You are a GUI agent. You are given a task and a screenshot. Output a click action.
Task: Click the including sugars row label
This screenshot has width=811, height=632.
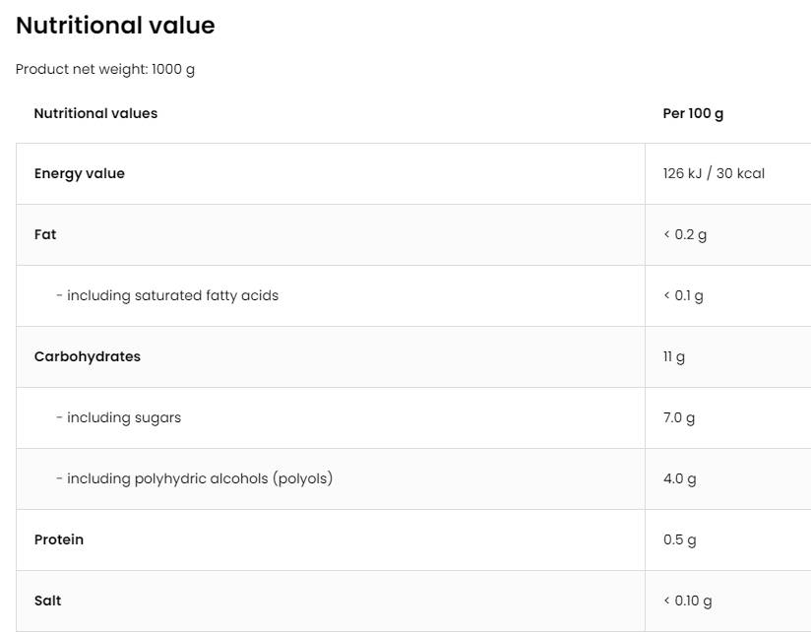119,417
